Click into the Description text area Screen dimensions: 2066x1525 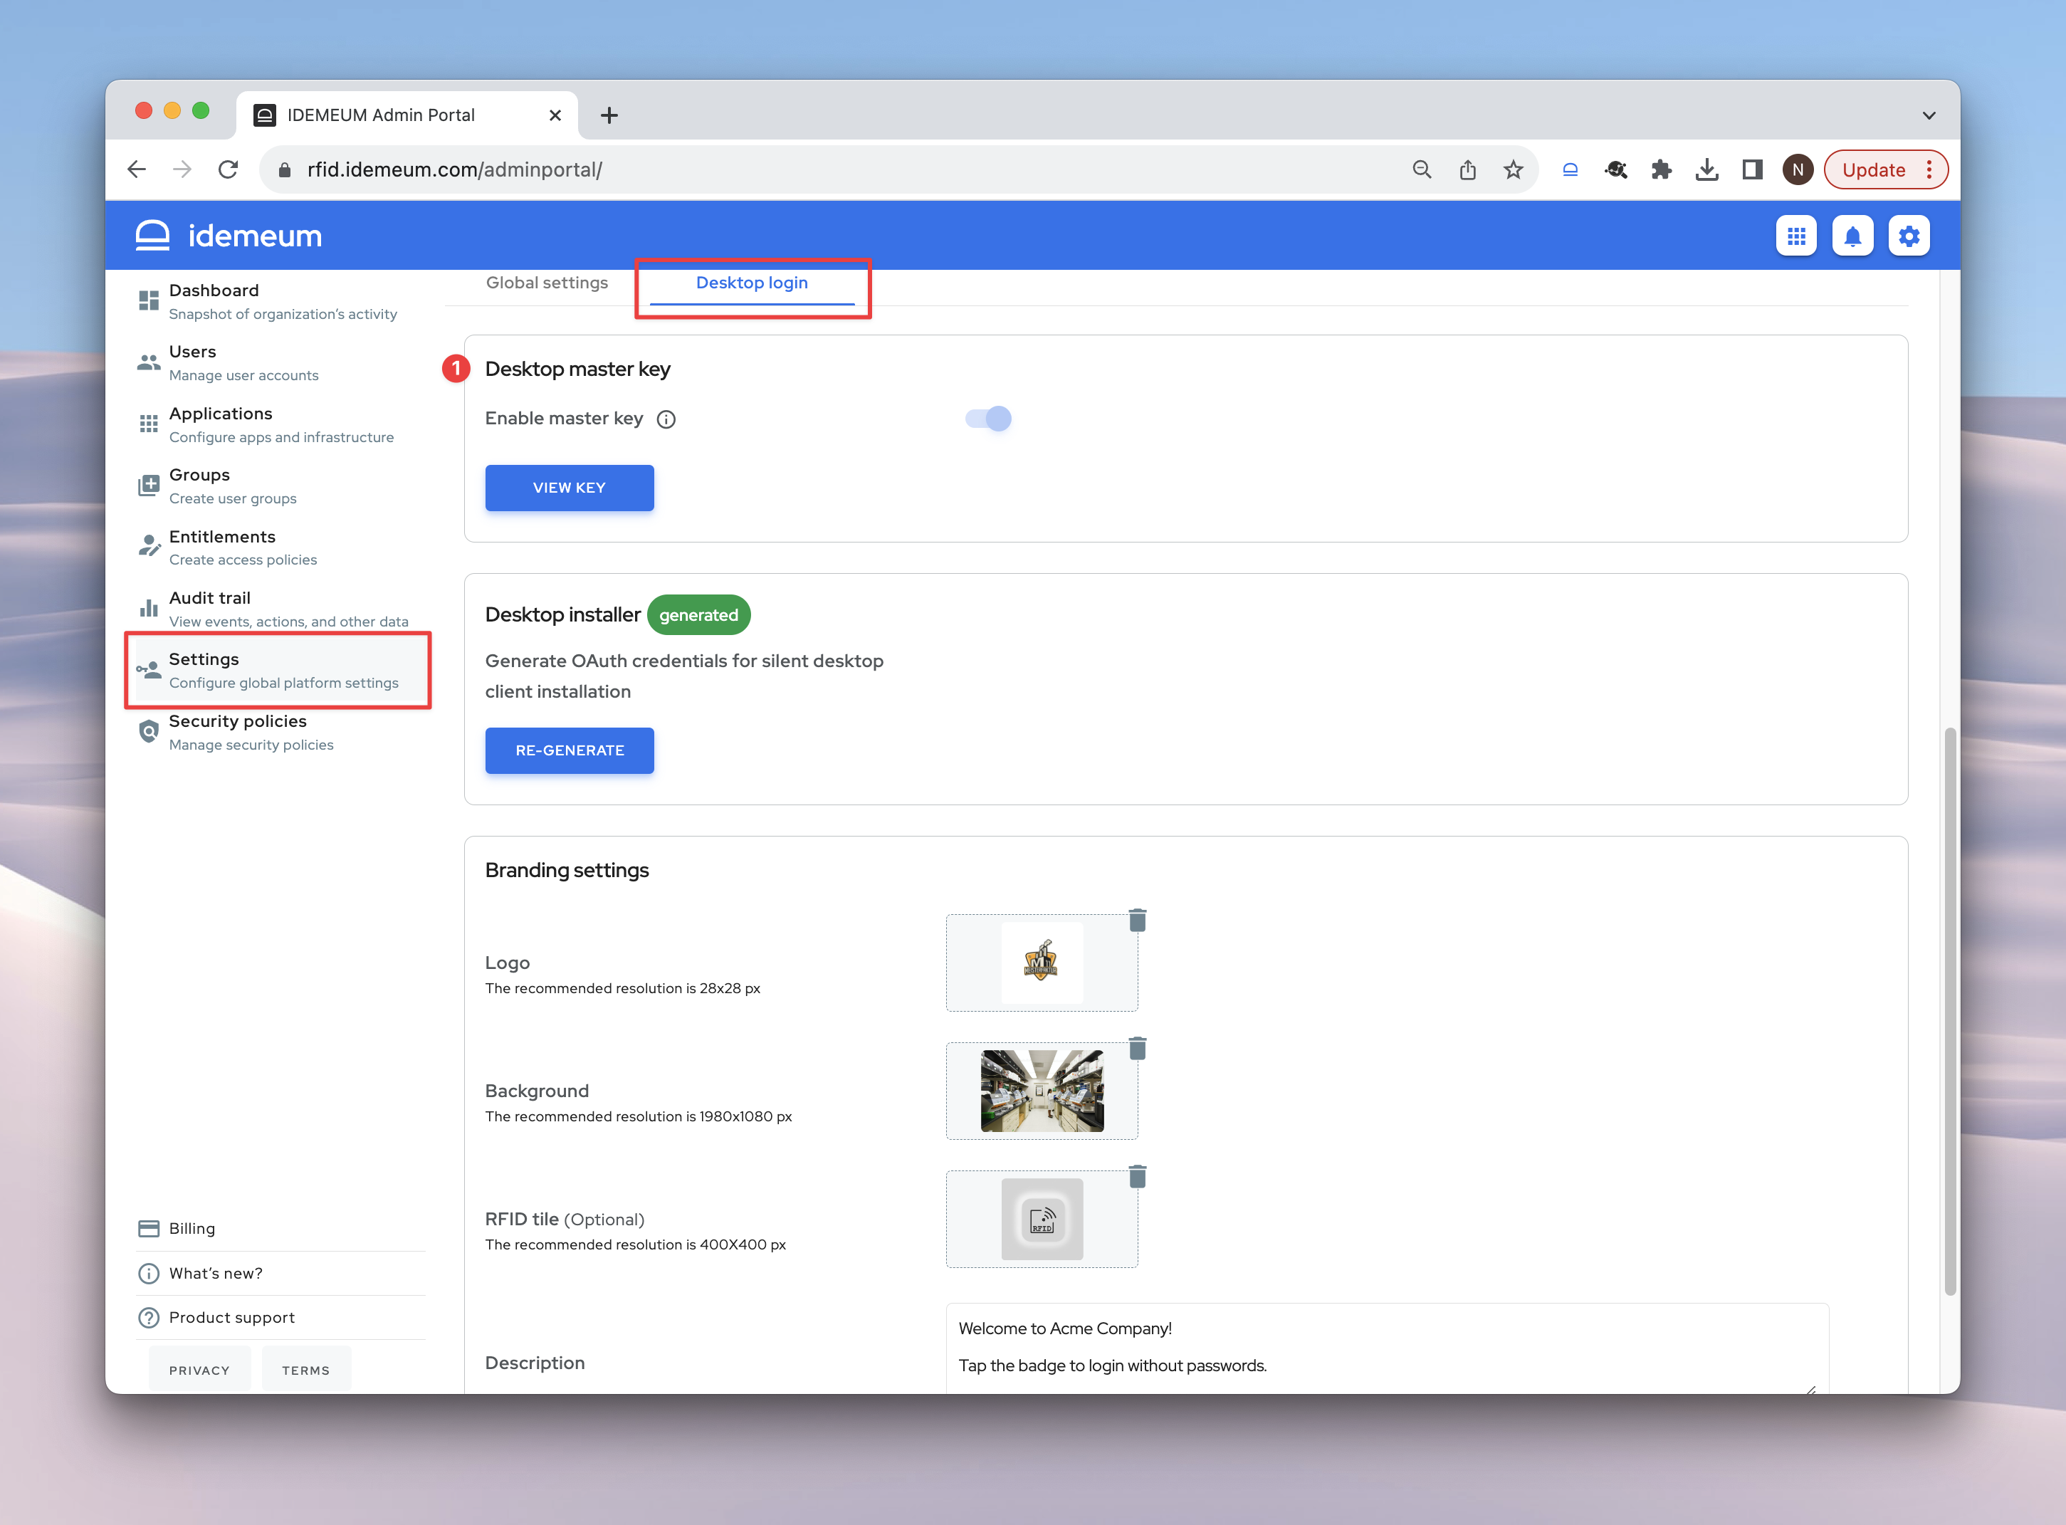coord(1387,1348)
